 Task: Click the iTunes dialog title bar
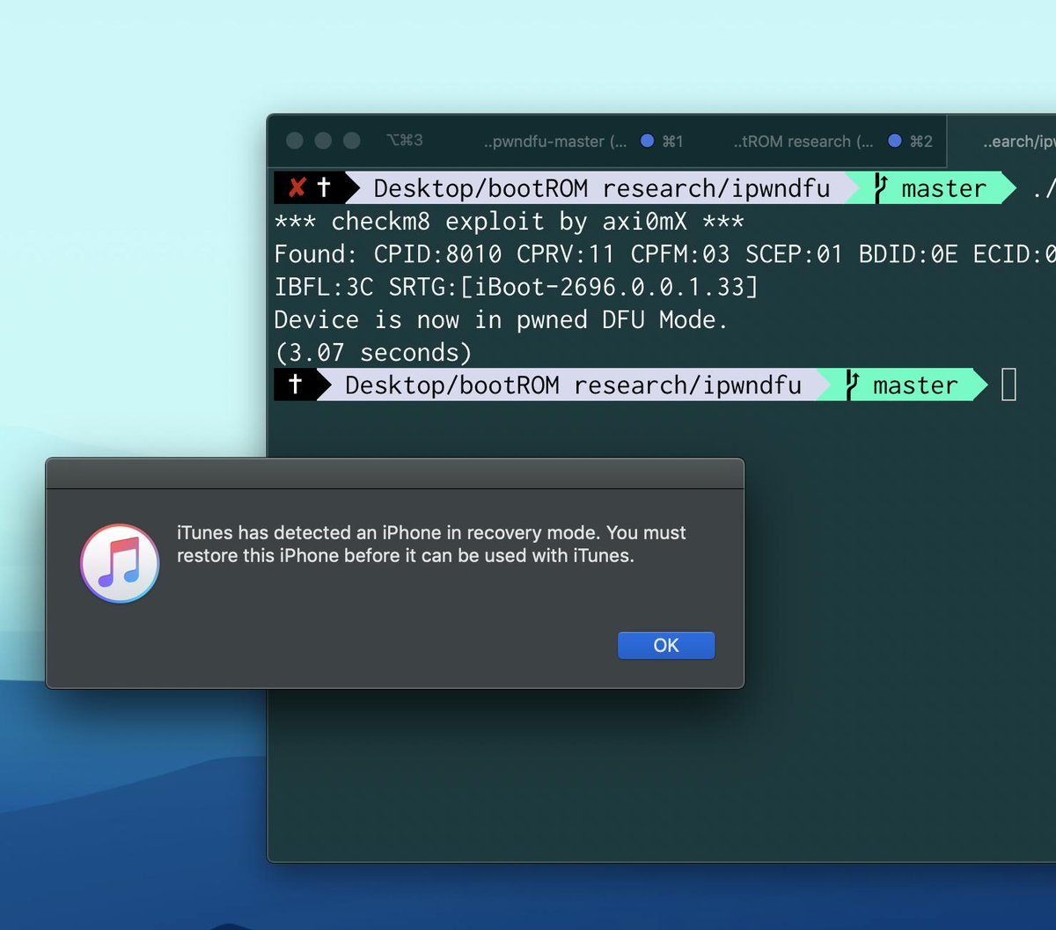[395, 473]
